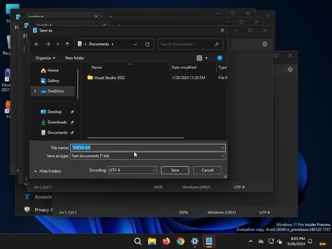Open the Encoding UTF-8 dropdown
This screenshot has height=249, width=332.
pos(132,170)
